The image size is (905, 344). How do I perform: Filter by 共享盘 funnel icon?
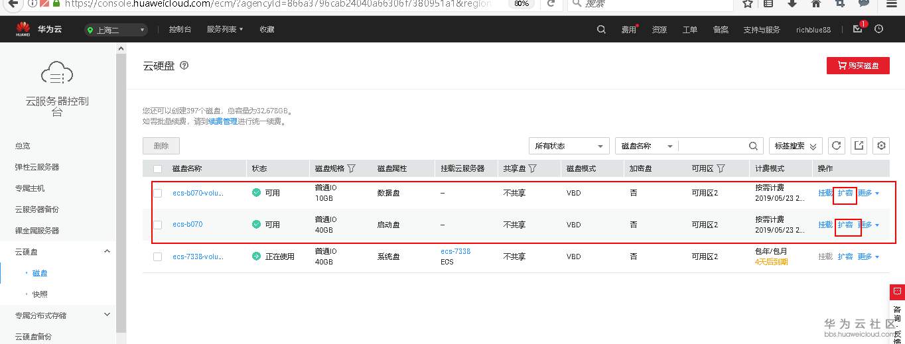point(532,168)
